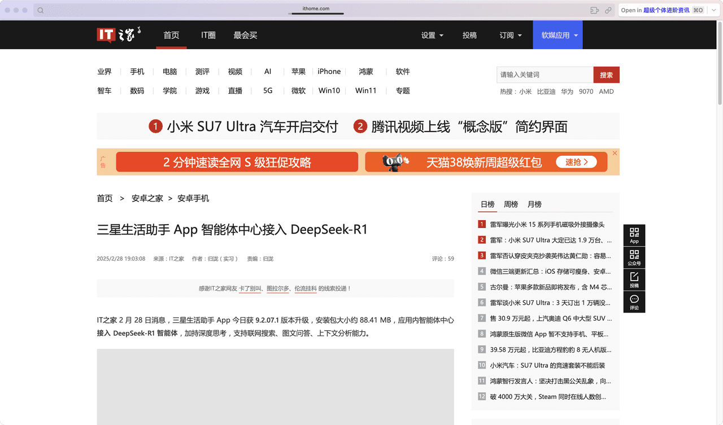Open ranked article 雷军曝光小米 15 系列手机磁吸外接摄像头

547,224
